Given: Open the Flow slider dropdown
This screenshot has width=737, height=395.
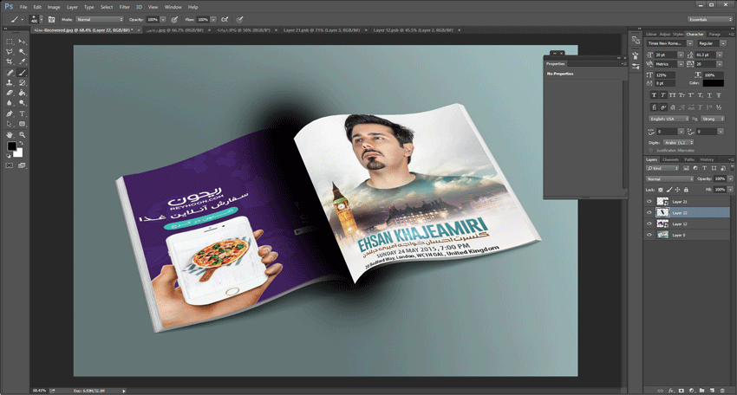Looking at the screenshot, I should tap(213, 19).
